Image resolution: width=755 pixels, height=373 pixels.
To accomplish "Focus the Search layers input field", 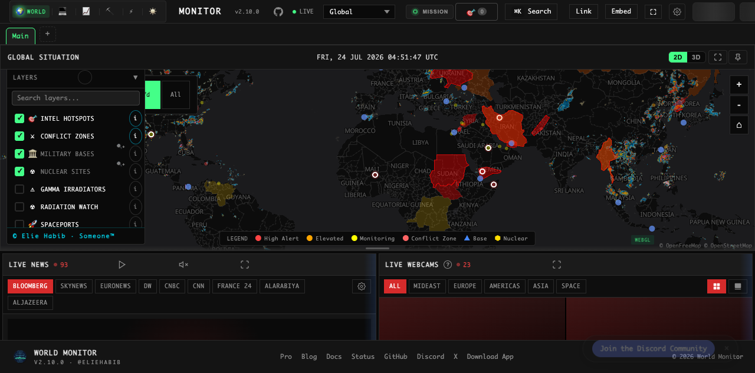I will [75, 98].
